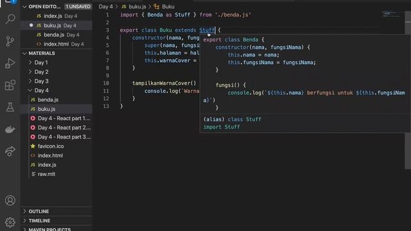This screenshot has width=411, height=231.
Task: Collapse the Day 4 folder
Action: pyautogui.click(x=30, y=90)
